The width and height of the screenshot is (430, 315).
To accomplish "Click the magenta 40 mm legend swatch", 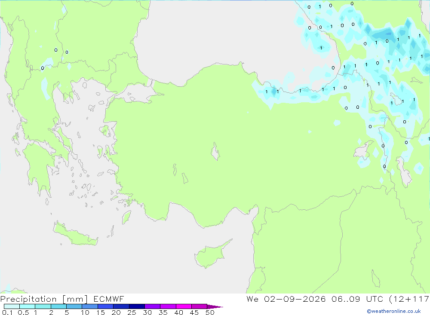I will click(184, 306).
